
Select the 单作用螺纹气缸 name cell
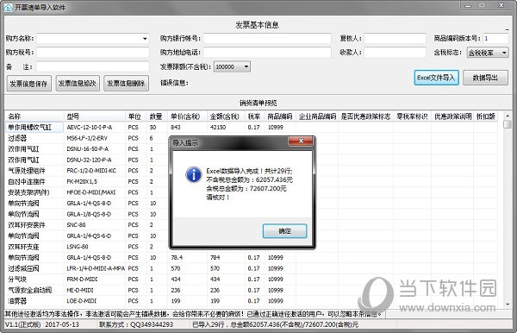point(34,128)
